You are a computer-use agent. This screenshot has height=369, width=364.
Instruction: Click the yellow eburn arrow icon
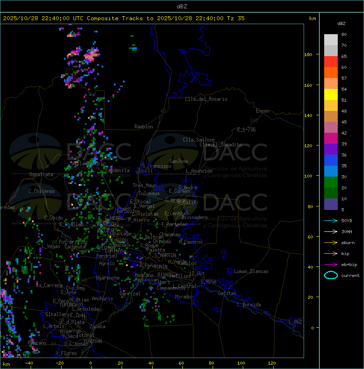[331, 243]
